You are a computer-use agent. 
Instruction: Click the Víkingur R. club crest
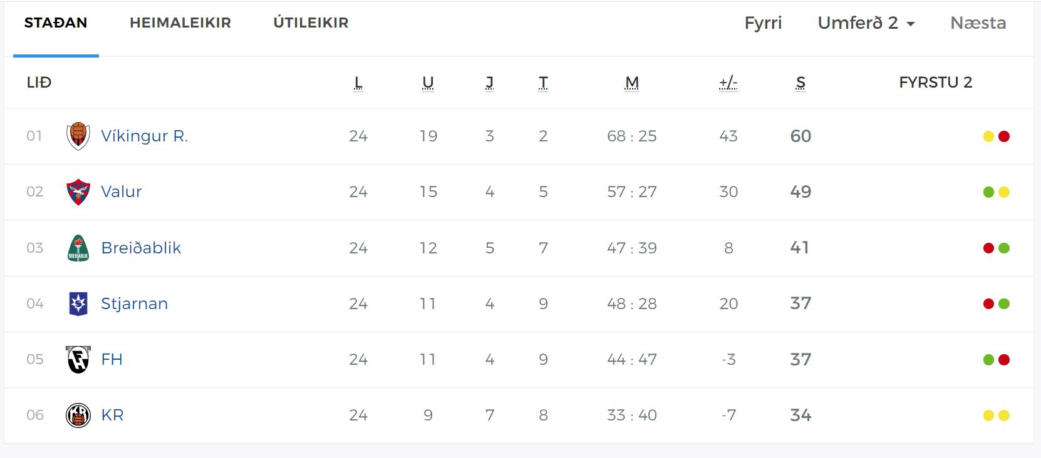[78, 136]
